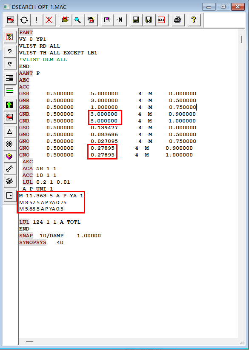Click the value 0.750000 in third GNR row
The width and height of the screenshot is (249, 350).
pyautogui.click(x=183, y=107)
